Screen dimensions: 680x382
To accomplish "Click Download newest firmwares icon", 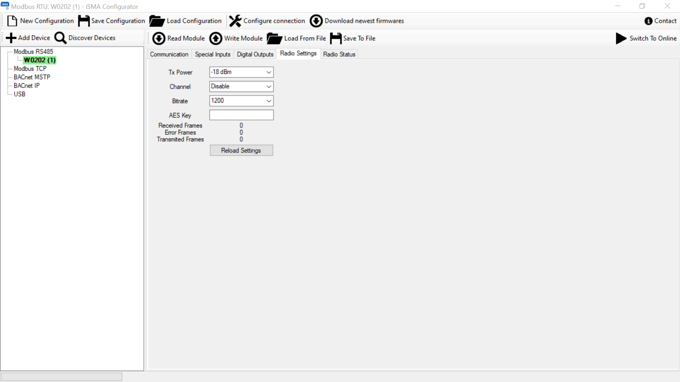I will click(x=316, y=21).
